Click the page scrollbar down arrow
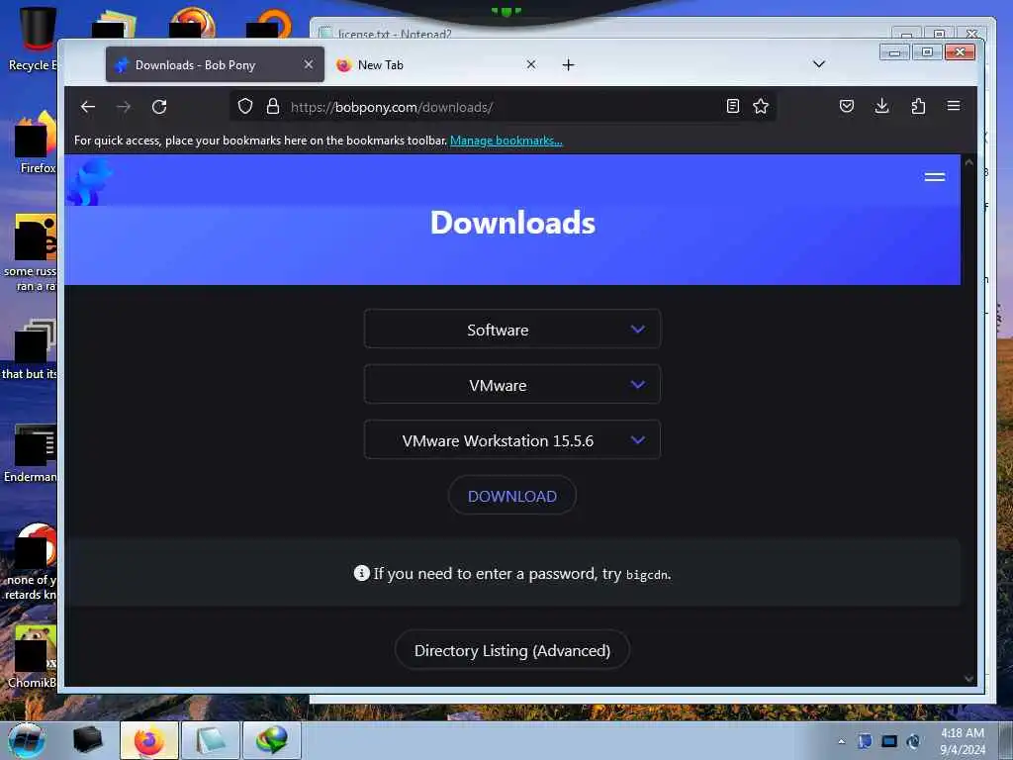 coord(968,678)
